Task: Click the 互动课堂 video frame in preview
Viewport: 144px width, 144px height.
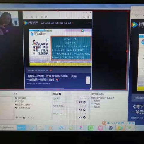Action: [60, 47]
